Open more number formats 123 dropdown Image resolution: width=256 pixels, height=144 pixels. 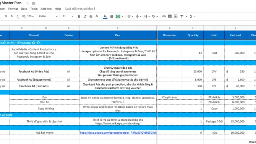(x=30, y=16)
